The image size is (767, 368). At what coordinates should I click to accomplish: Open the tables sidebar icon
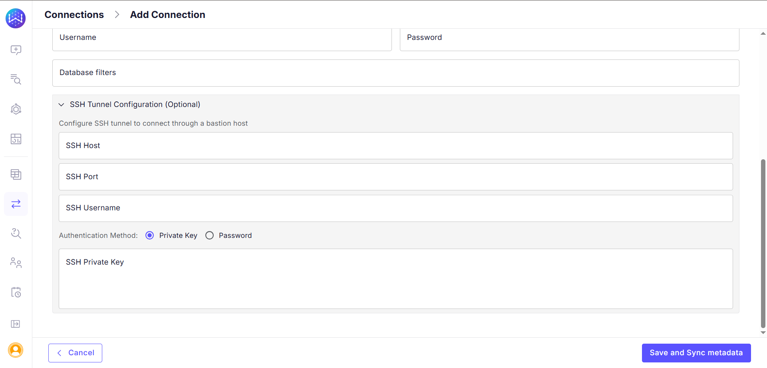16,174
